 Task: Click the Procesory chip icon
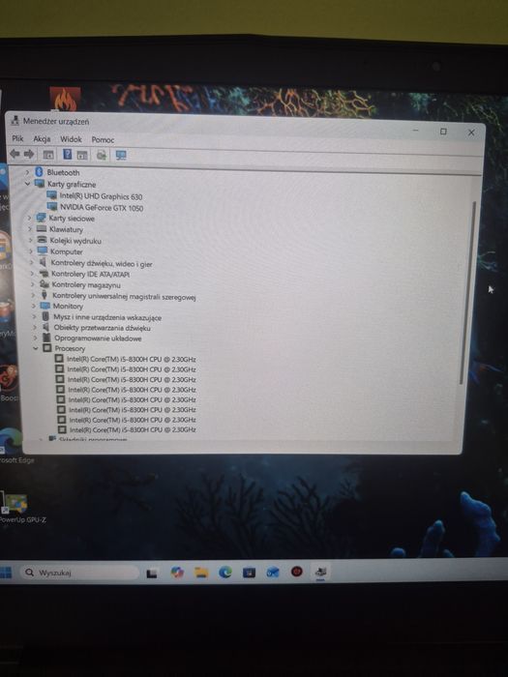(x=47, y=348)
